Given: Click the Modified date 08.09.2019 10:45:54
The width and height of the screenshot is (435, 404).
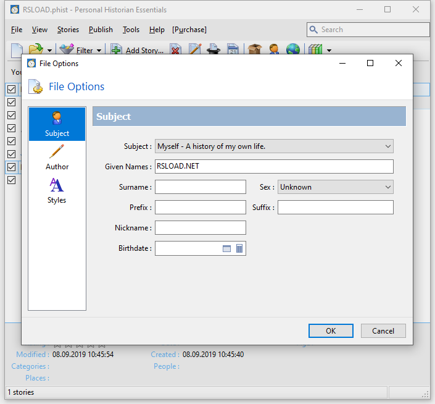Looking at the screenshot, I should pyautogui.click(x=83, y=355).
